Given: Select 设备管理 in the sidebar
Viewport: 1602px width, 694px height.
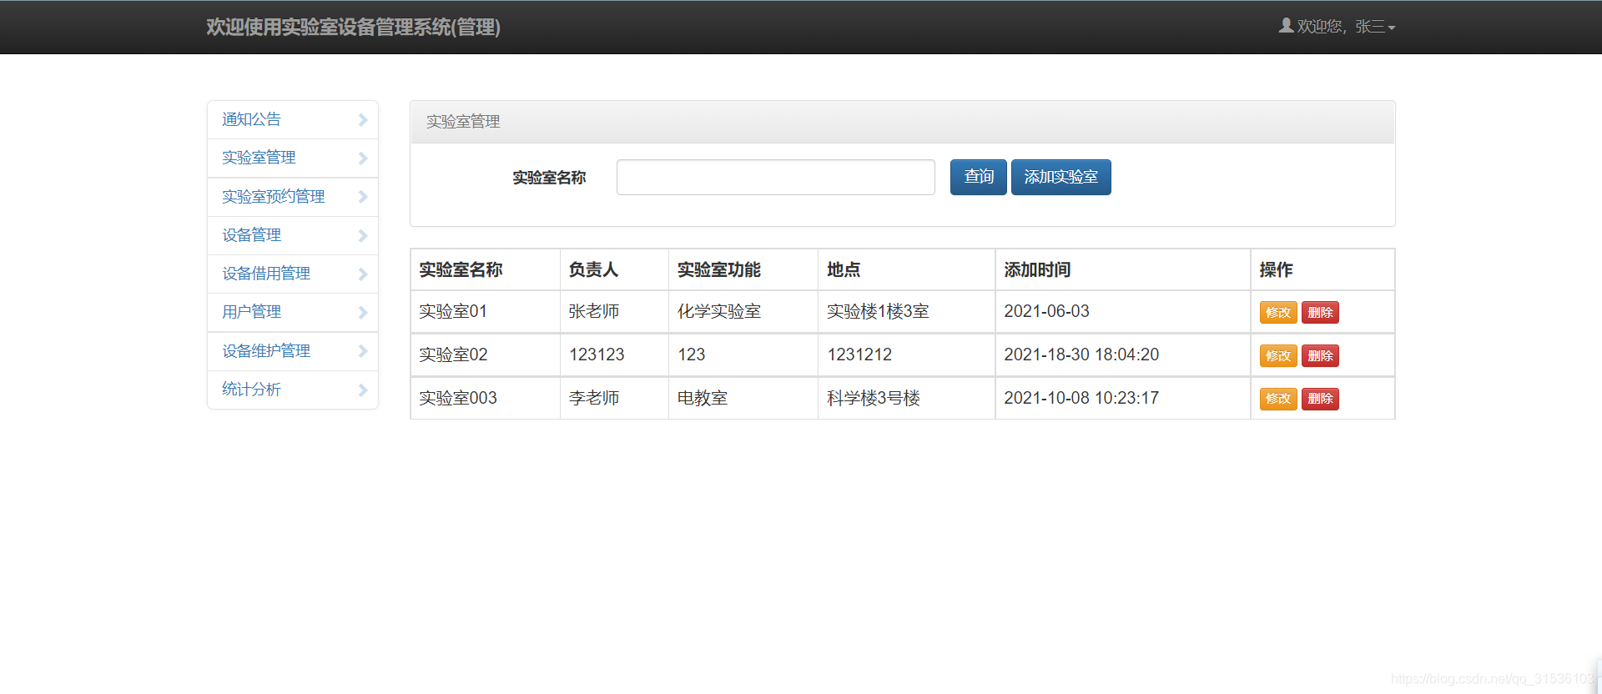Looking at the screenshot, I should [293, 236].
